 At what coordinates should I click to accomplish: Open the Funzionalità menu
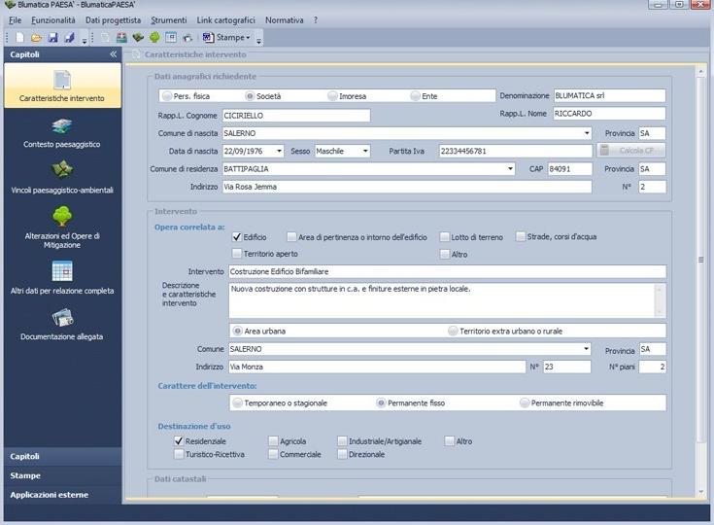click(52, 19)
